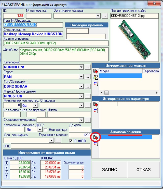The height and width of the screenshot is (189, 163).
Task: Open the currency dropdown showing Лв.
Action: pyautogui.click(x=40, y=130)
